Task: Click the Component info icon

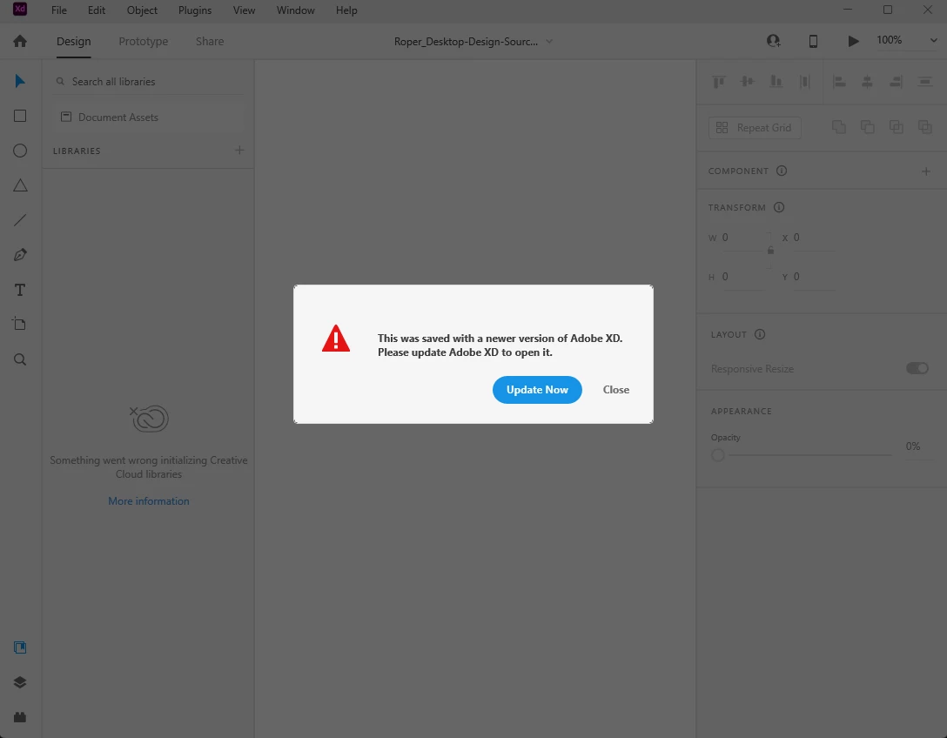Action: click(x=782, y=171)
